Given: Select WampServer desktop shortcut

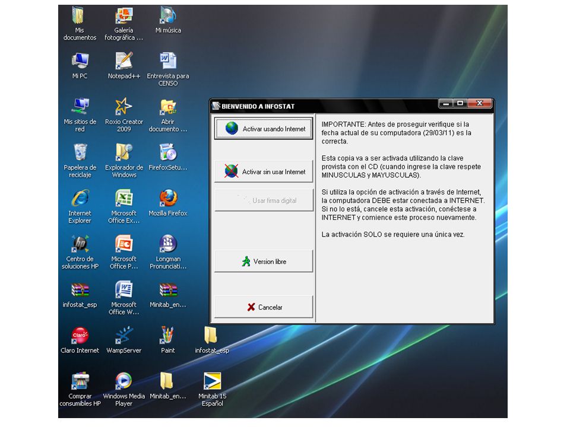Looking at the screenshot, I should coord(124,340).
